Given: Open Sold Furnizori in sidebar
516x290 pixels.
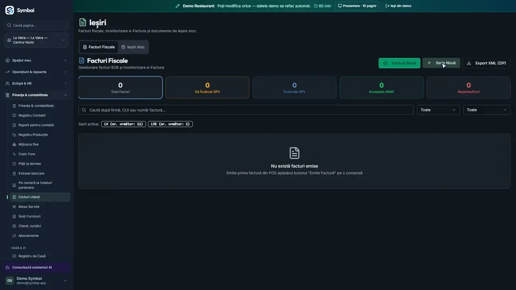Looking at the screenshot, I should tap(40, 216).
